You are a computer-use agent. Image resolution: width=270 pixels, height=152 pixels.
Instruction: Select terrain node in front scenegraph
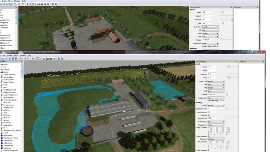[x=6, y=72]
